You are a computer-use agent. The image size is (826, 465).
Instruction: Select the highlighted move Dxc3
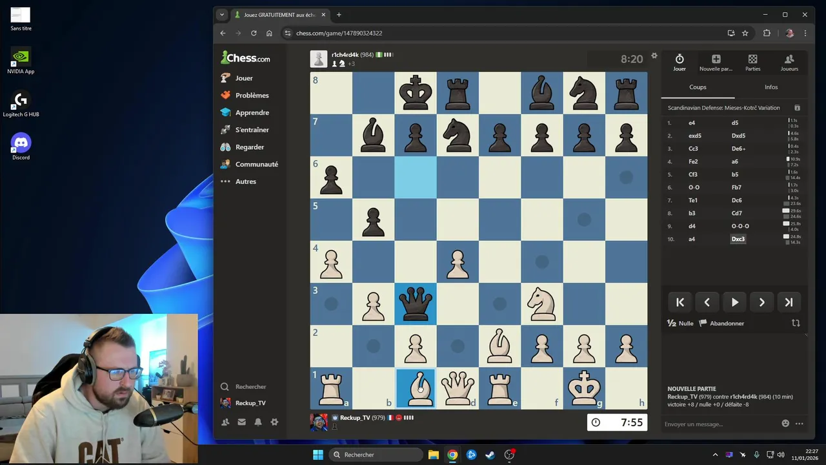738,239
